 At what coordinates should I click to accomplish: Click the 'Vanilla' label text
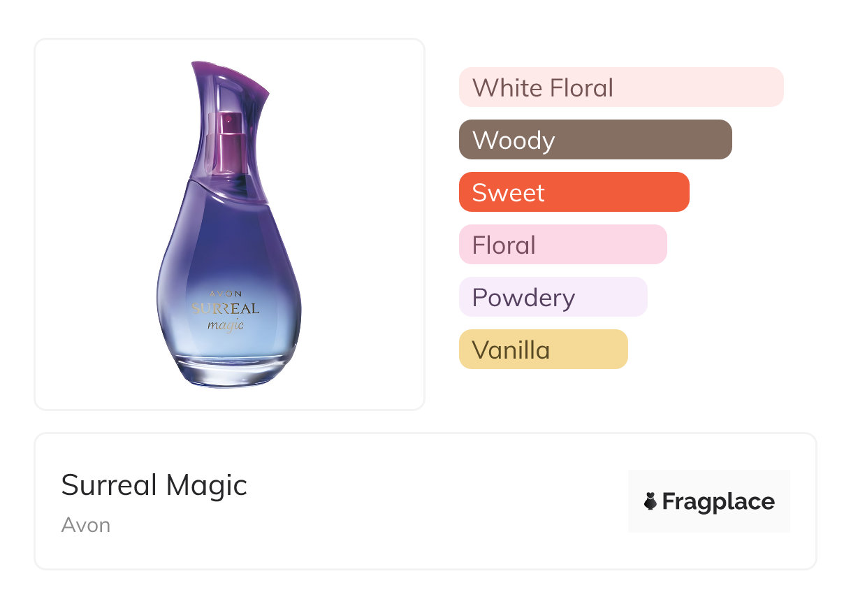click(511, 350)
